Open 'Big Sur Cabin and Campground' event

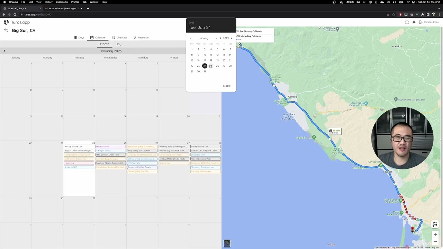click(79, 151)
